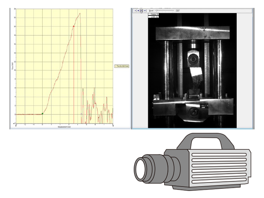Click the highlighted play button
This screenshot has width=264, height=198.
coord(141,10)
